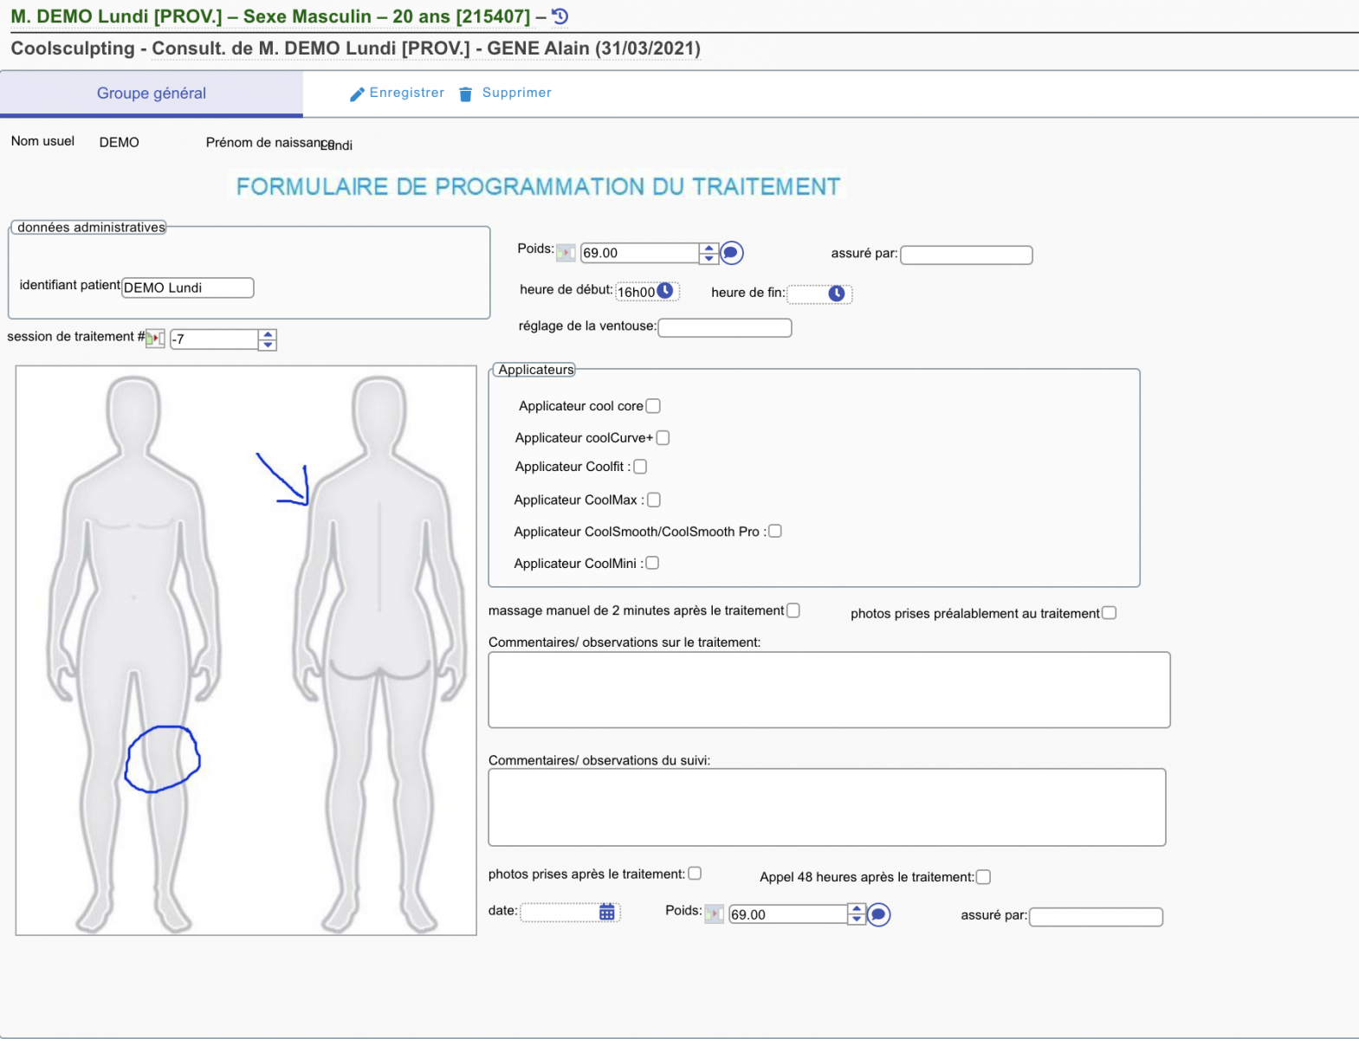Click inside Commentaires sur le traitement text area
Image resolution: width=1359 pixels, height=1039 pixels.
click(829, 690)
